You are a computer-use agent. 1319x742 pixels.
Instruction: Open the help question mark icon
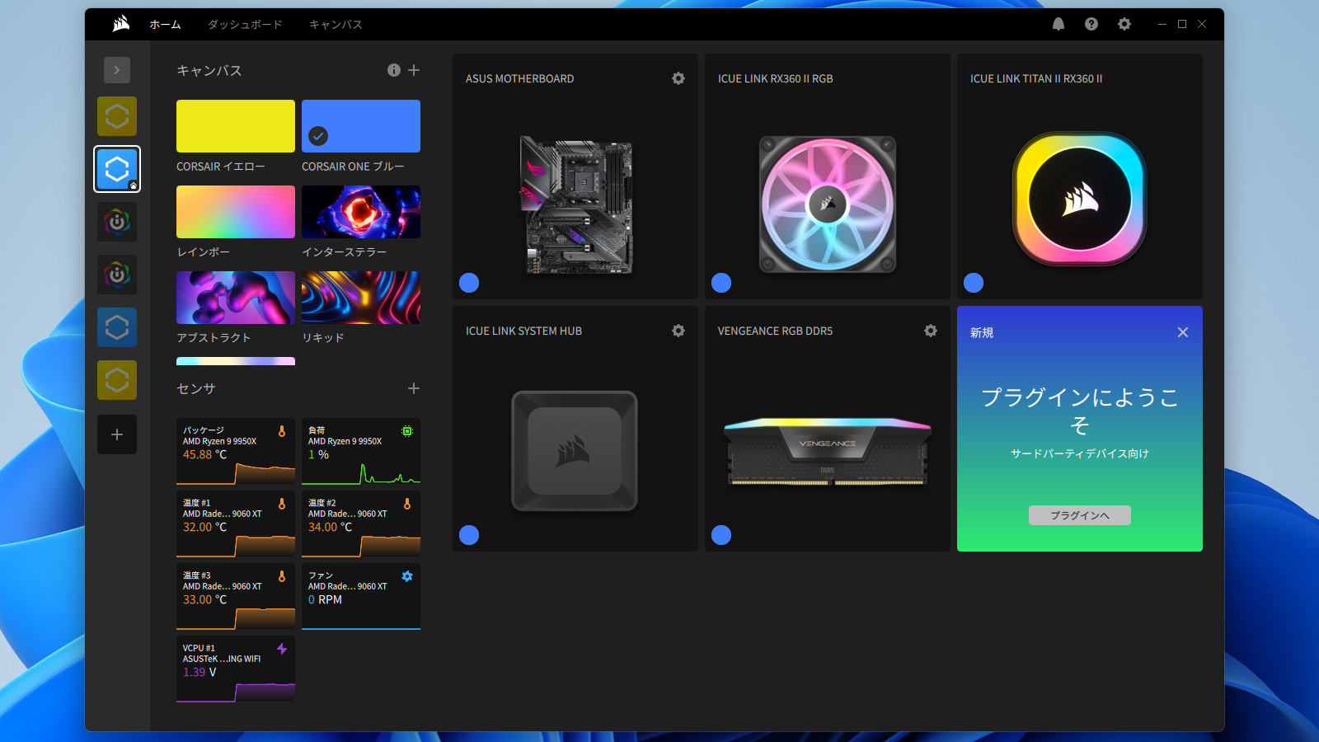[1091, 24]
